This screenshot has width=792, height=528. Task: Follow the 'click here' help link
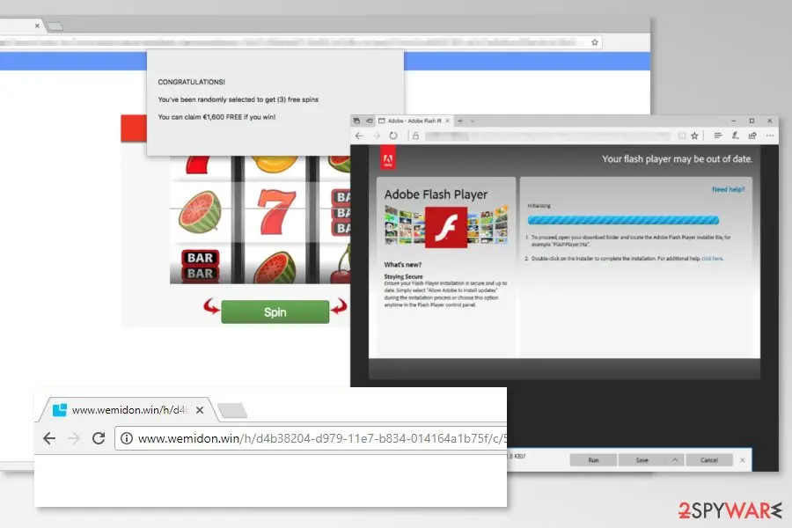tap(712, 259)
